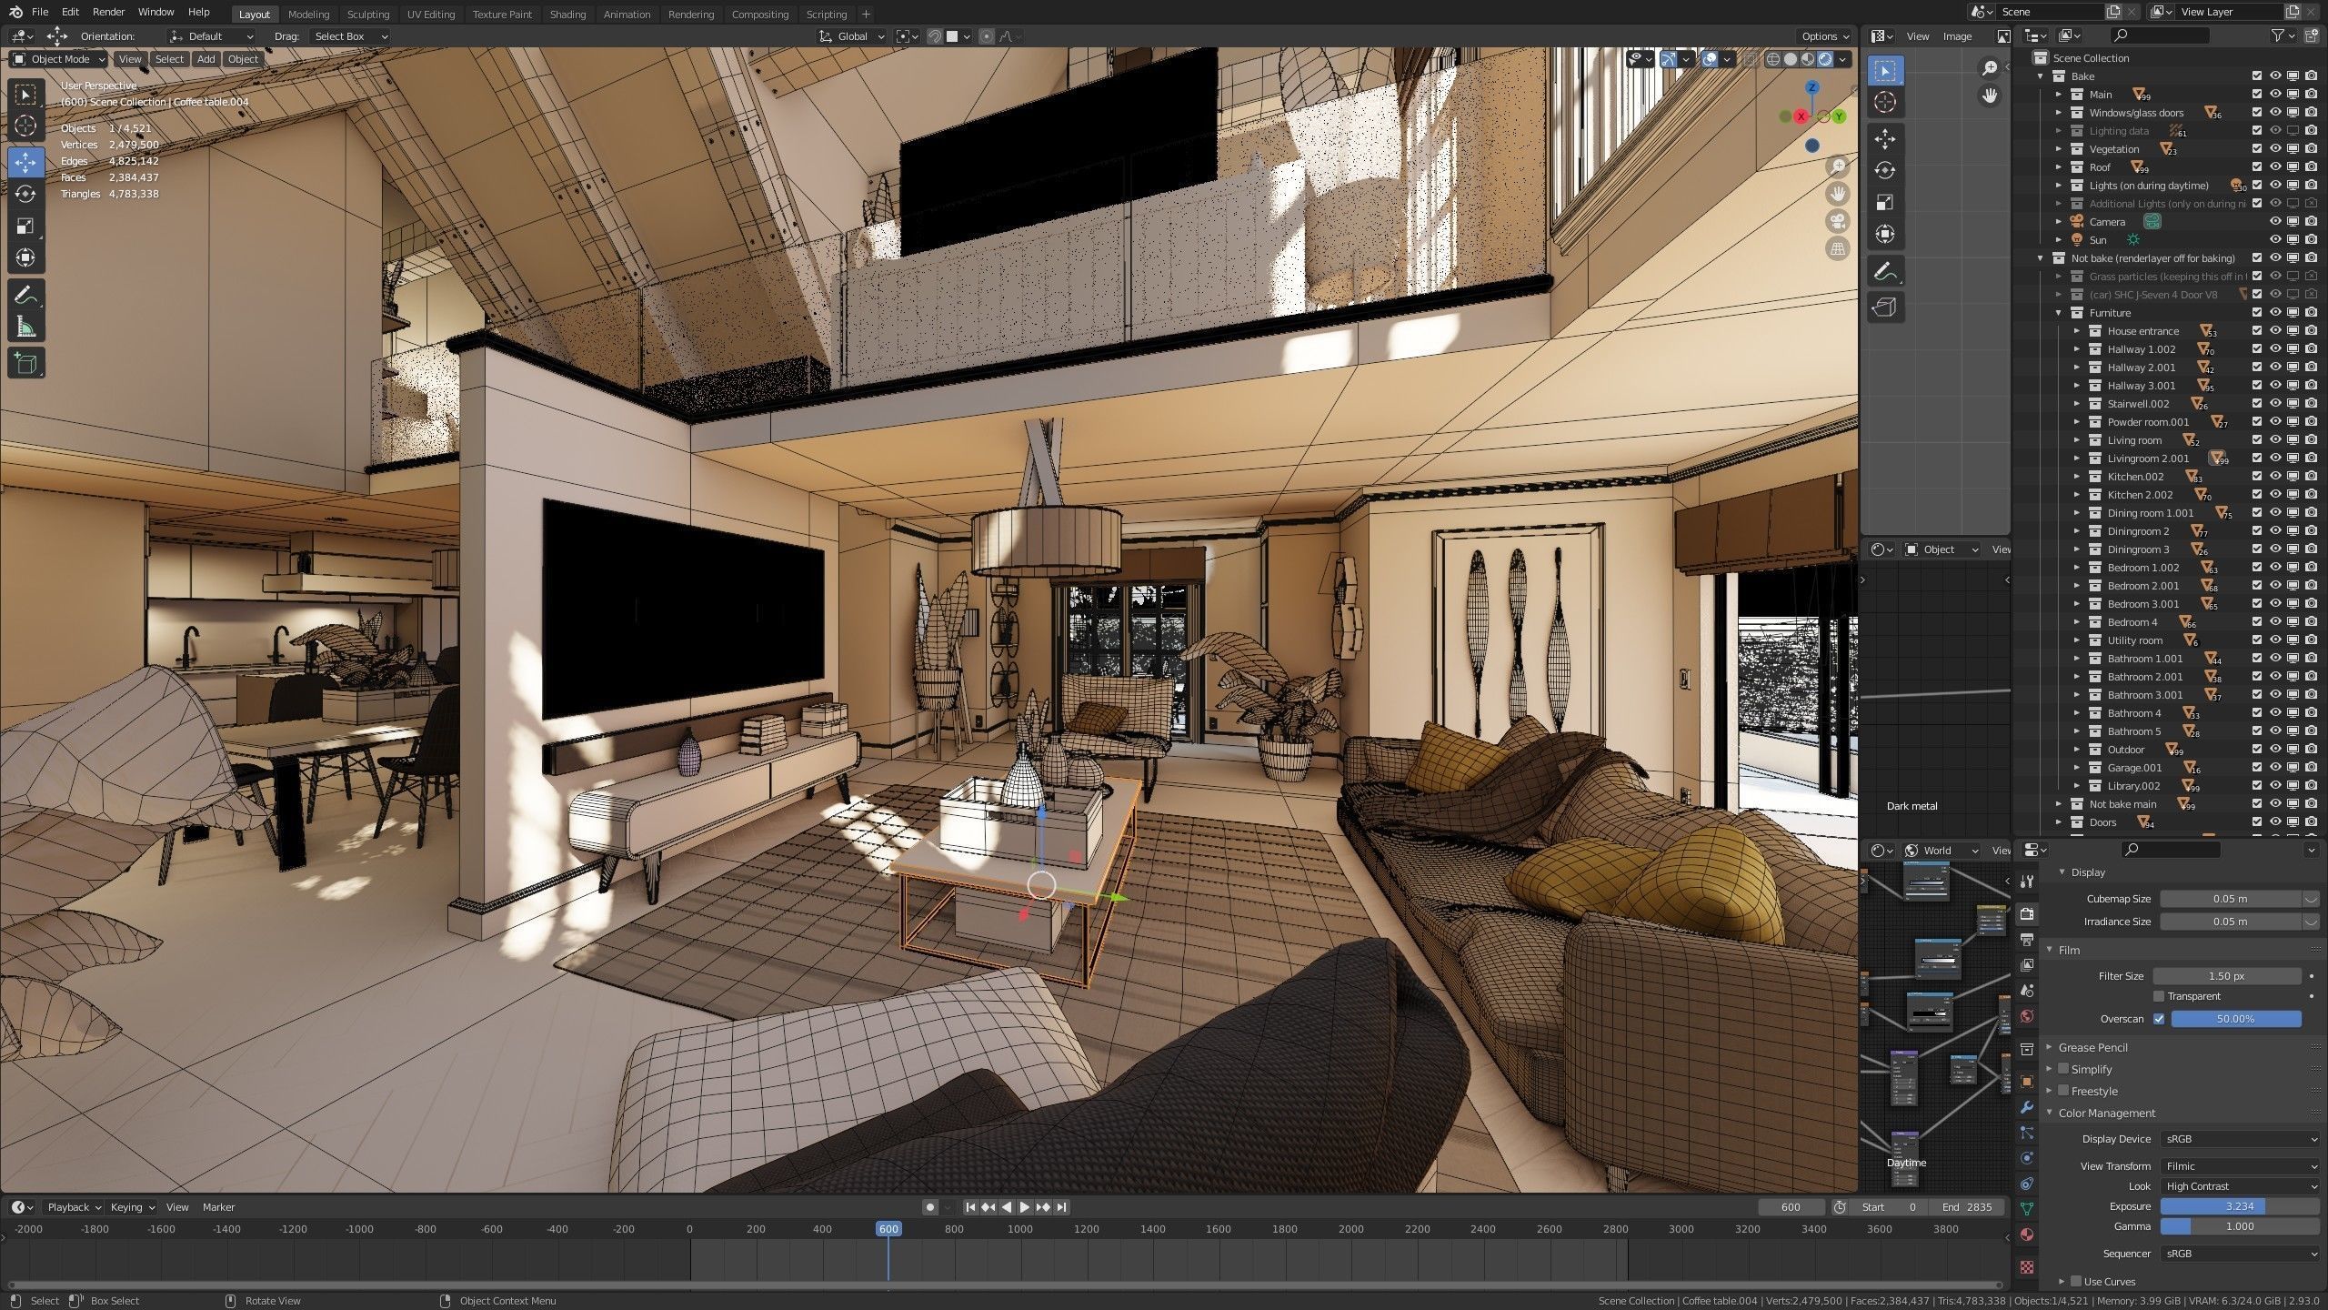2328x1310 pixels.
Task: Click the camera view gizmo icon
Action: (x=1838, y=222)
